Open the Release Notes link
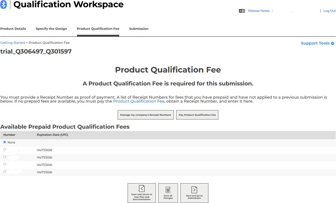 click(259, 11)
